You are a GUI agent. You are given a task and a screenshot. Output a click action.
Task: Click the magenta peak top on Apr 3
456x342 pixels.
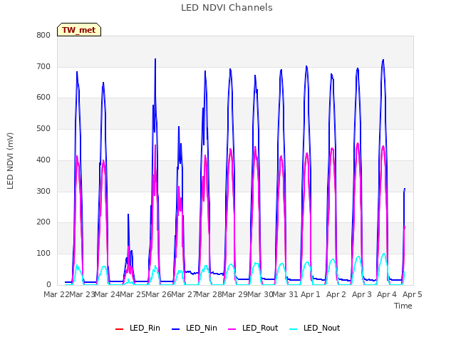(358, 144)
